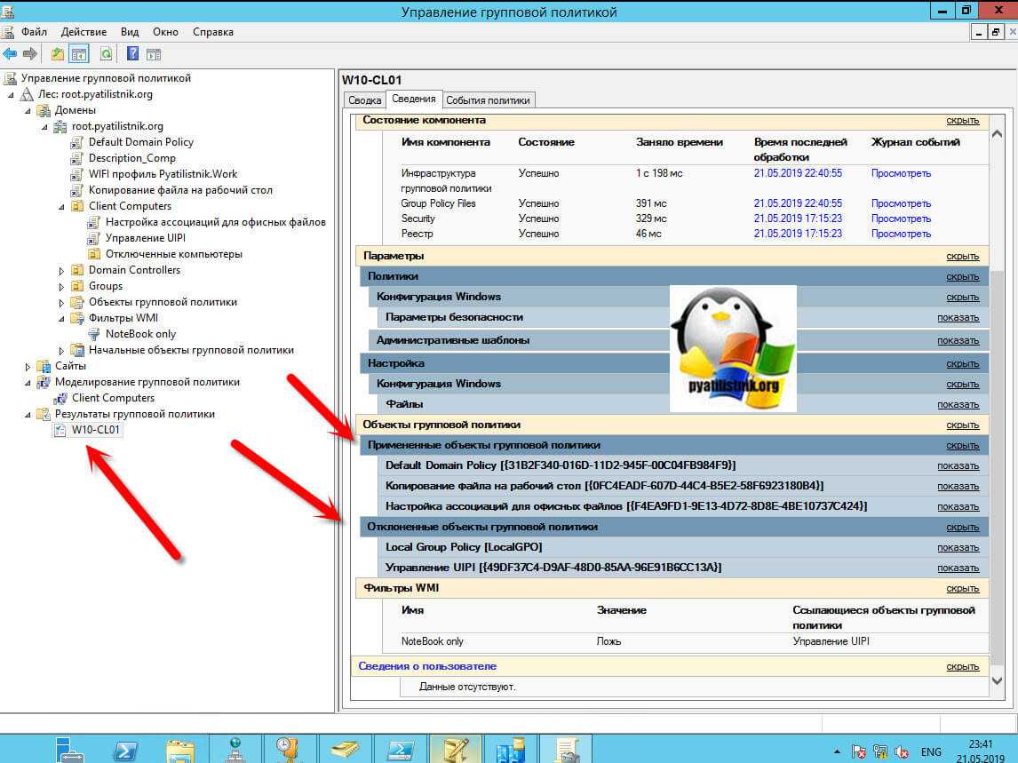Expand the Сайты node
1018x763 pixels.
[28, 366]
